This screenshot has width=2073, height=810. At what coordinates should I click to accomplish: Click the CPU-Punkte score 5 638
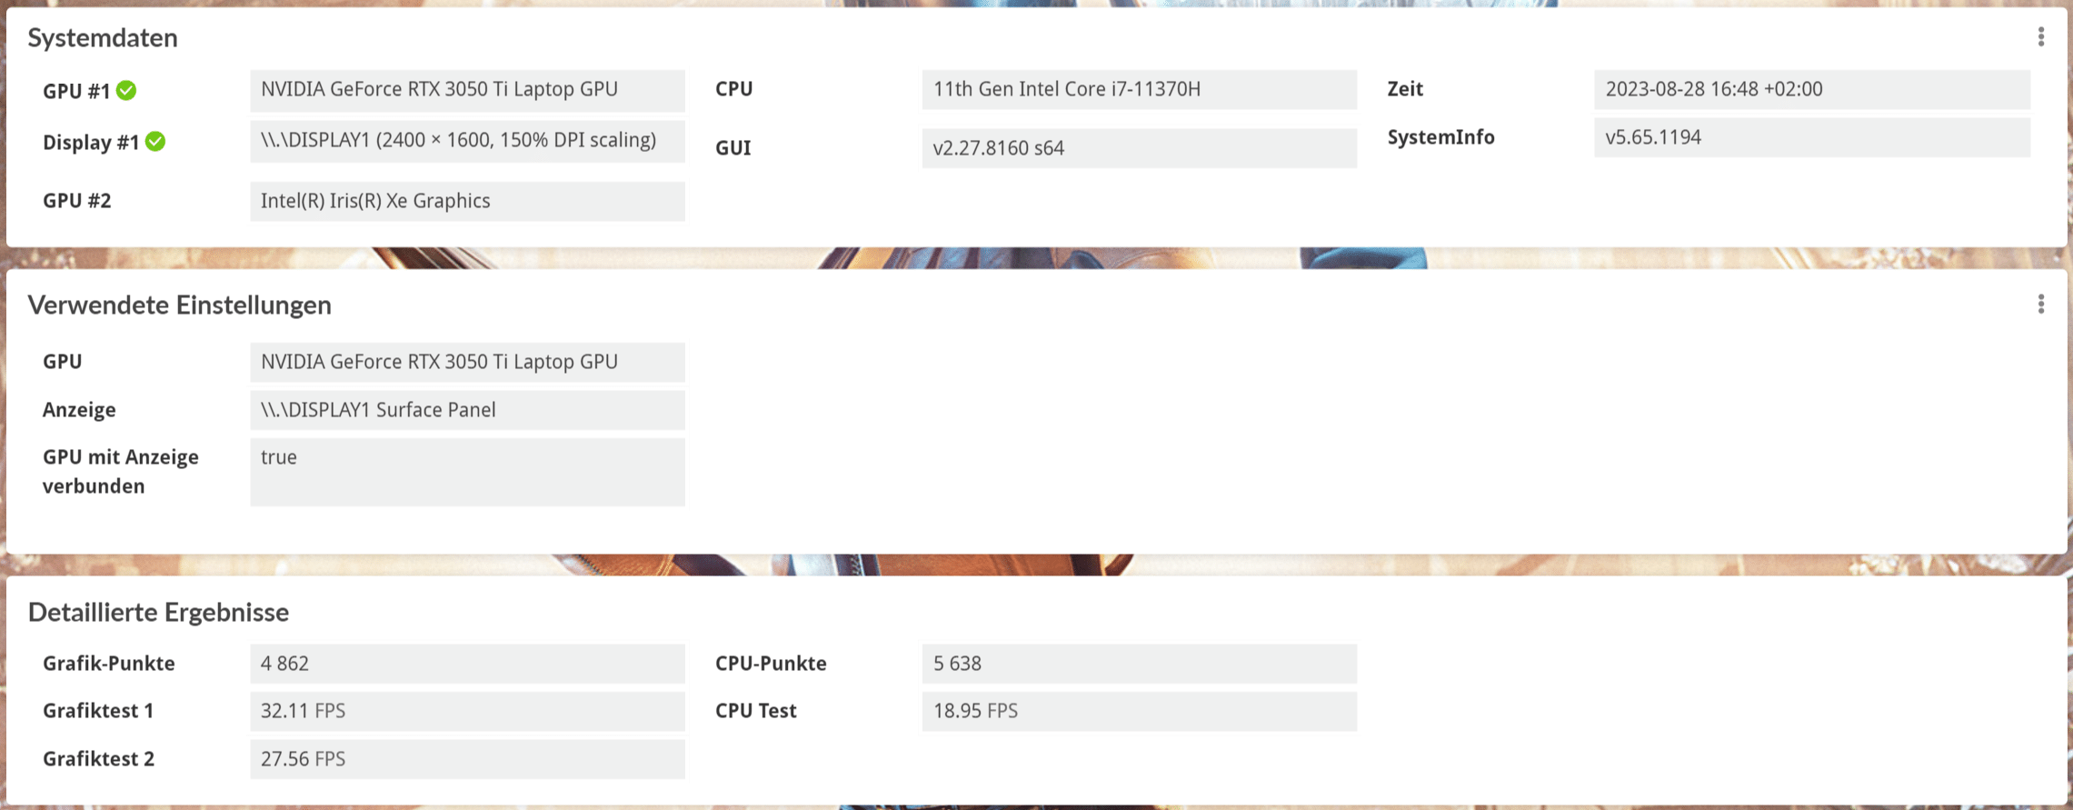1139,664
